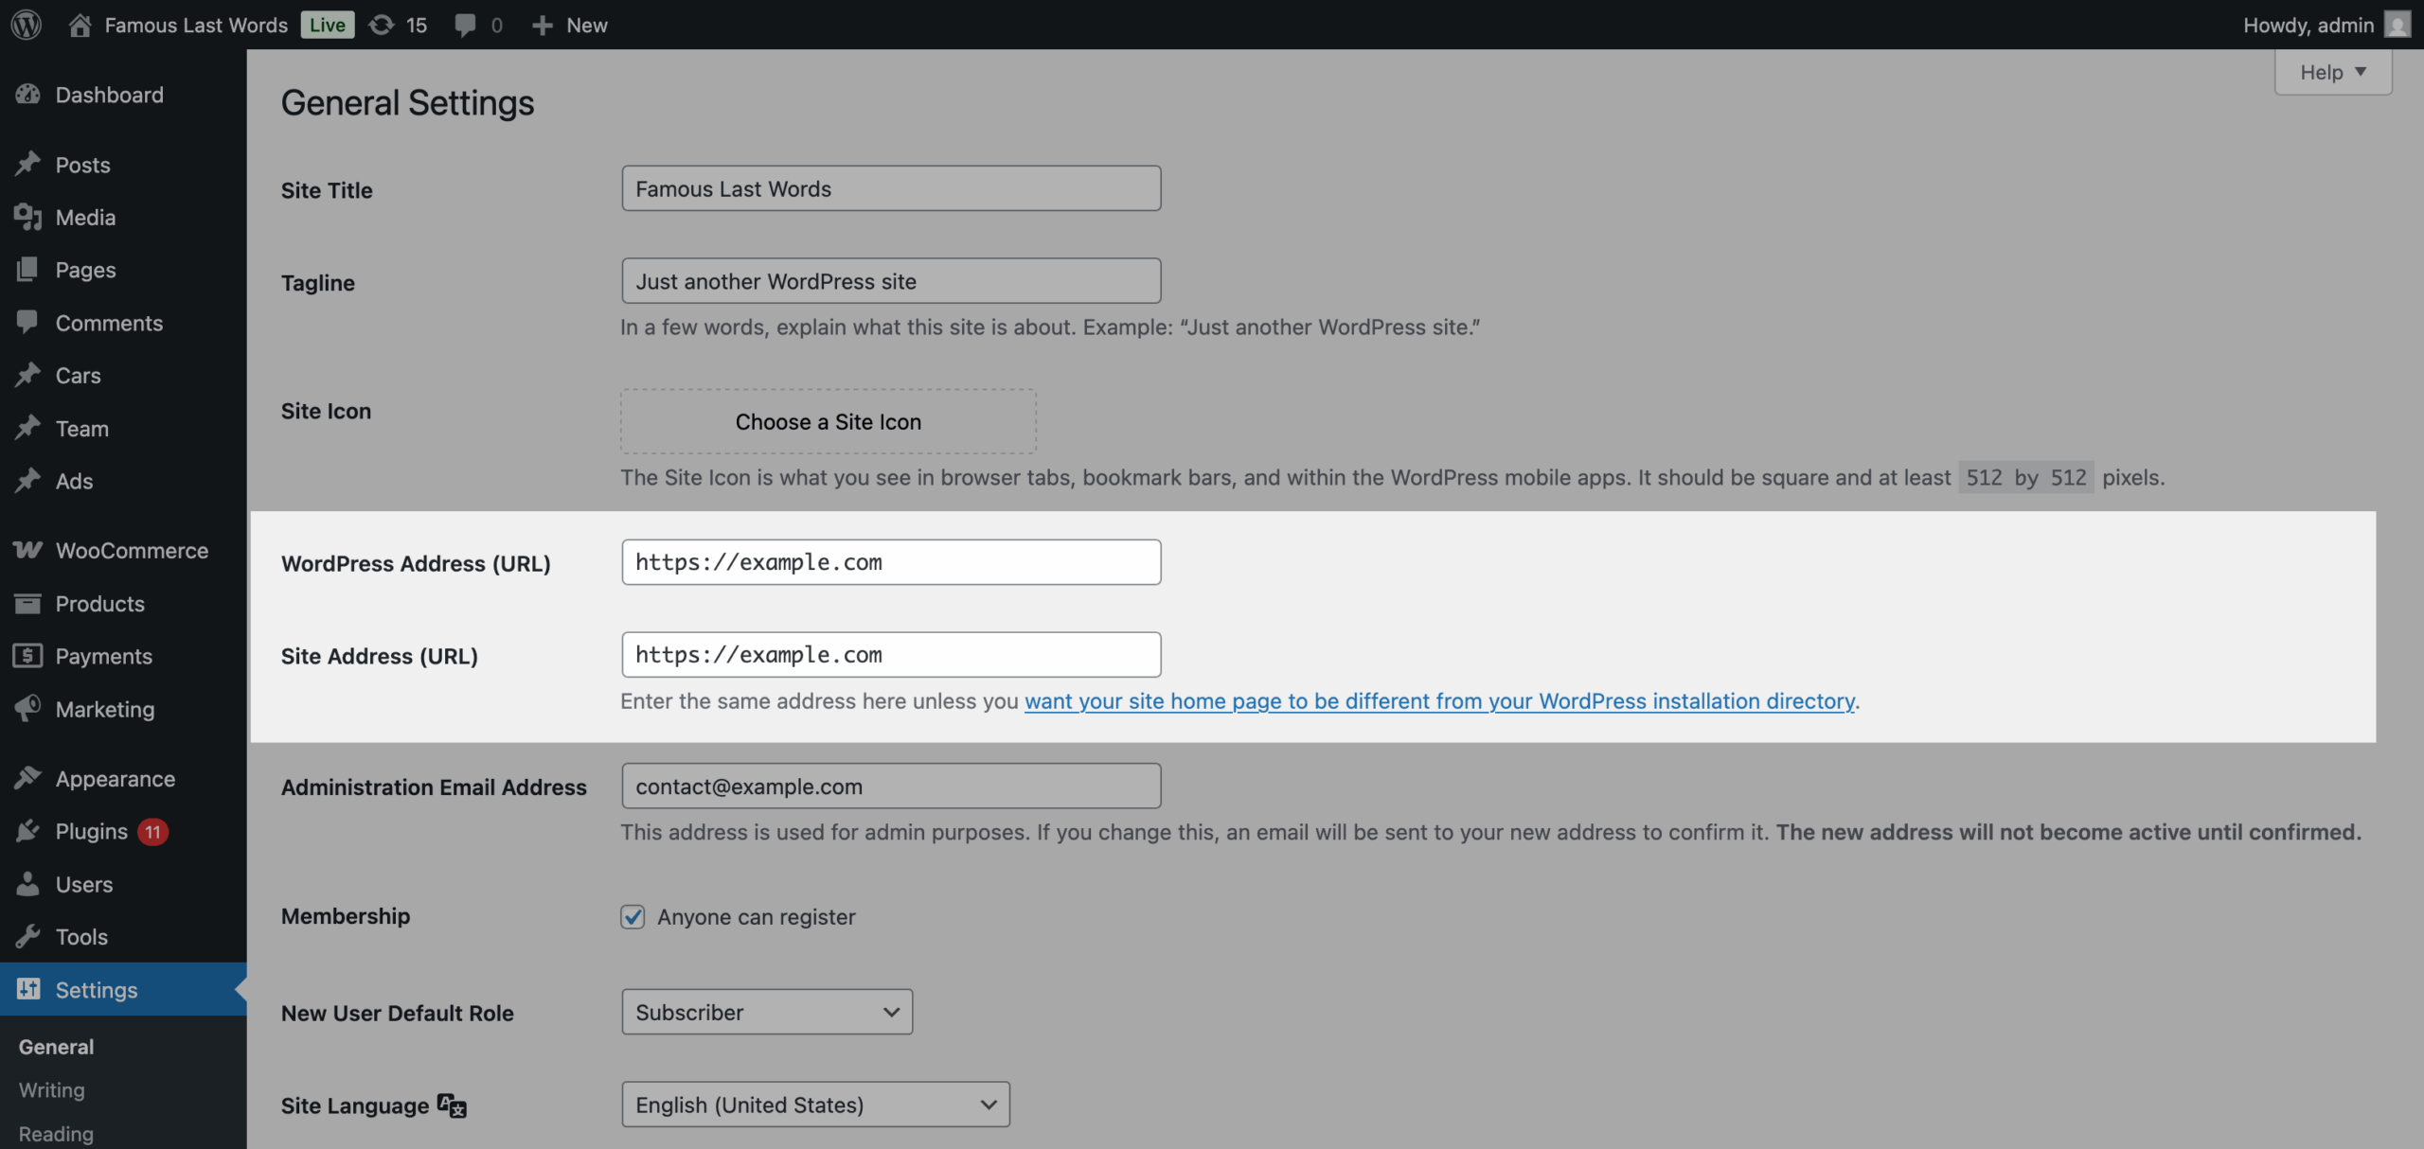
Task: Open the Marketing megaphone icon
Action: (x=28, y=709)
